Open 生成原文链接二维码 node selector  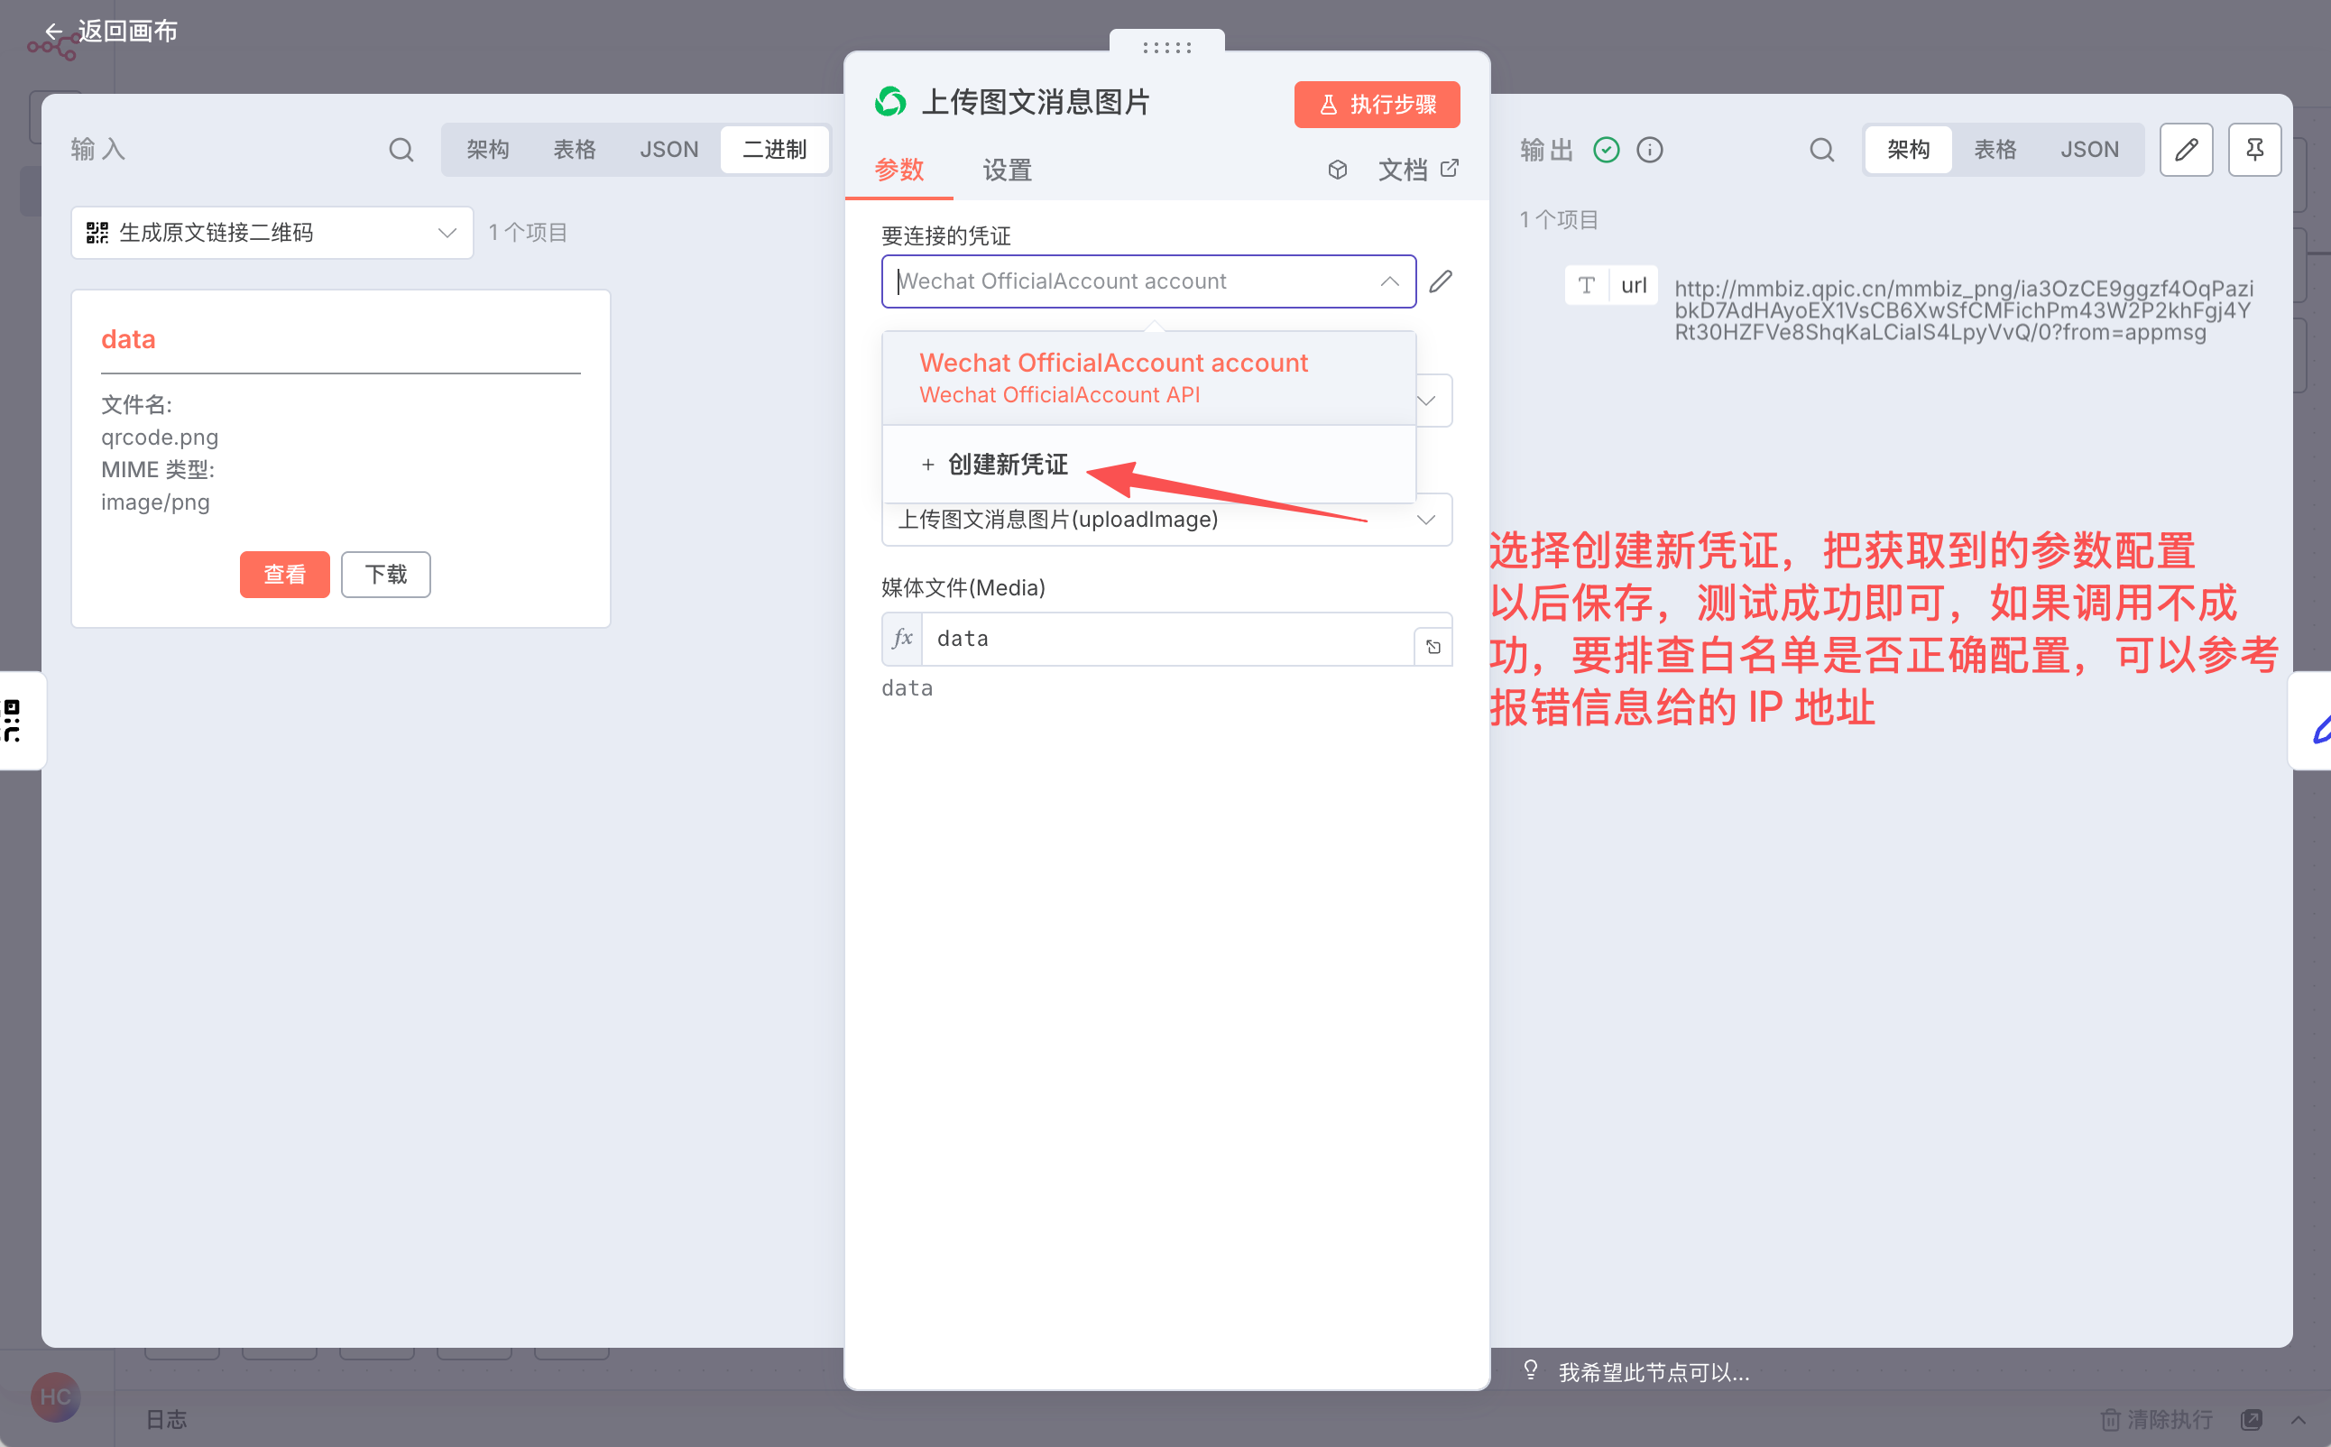(x=272, y=233)
